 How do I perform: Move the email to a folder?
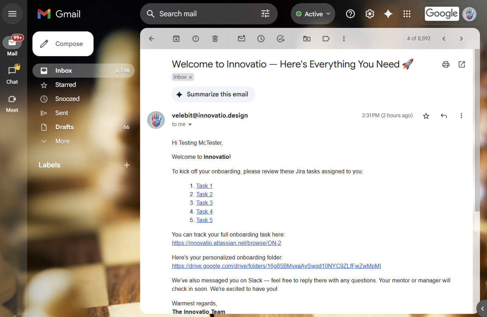coord(306,38)
